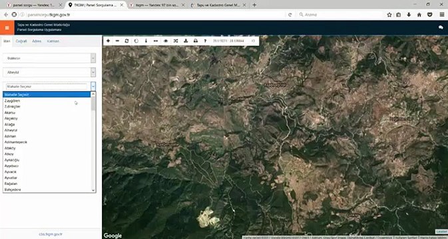The width and height of the screenshot is (448, 239).
Task: Click the coordinates readout in map toolbar
Action: click(228, 41)
